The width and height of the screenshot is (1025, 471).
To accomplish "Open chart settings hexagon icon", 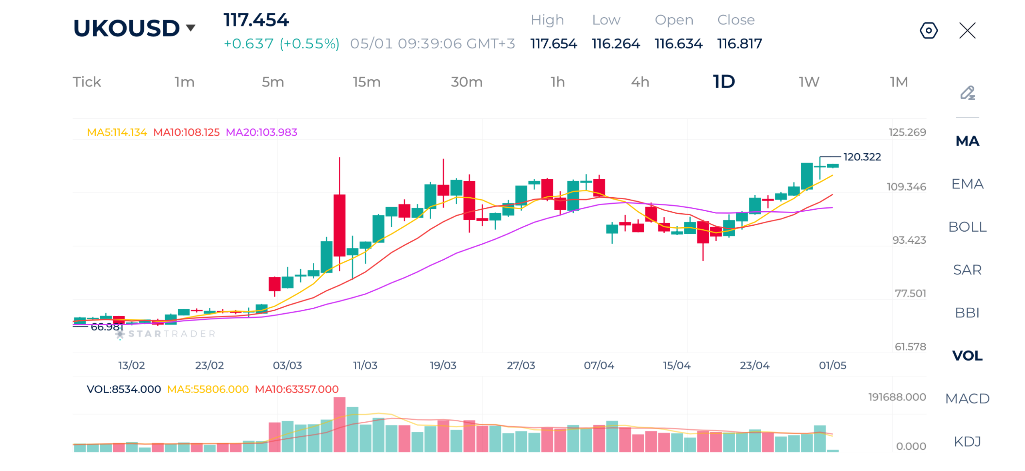I will point(928,30).
